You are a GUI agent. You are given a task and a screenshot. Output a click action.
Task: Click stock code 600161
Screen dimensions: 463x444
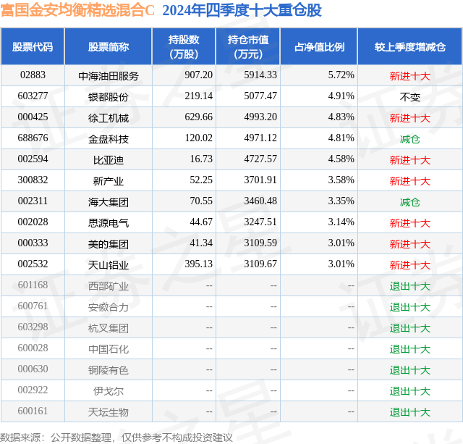33,411
